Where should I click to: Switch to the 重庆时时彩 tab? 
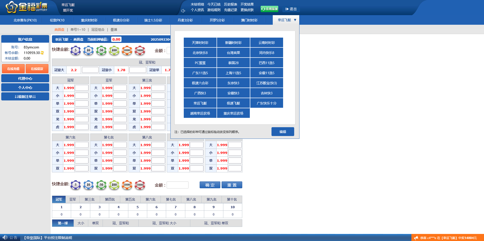[x=89, y=20]
